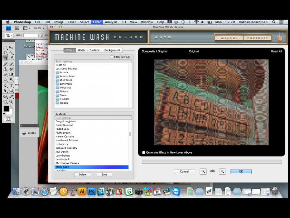Select the Move tool
This screenshot has width=290, height=218.
pyautogui.click(x=11, y=48)
